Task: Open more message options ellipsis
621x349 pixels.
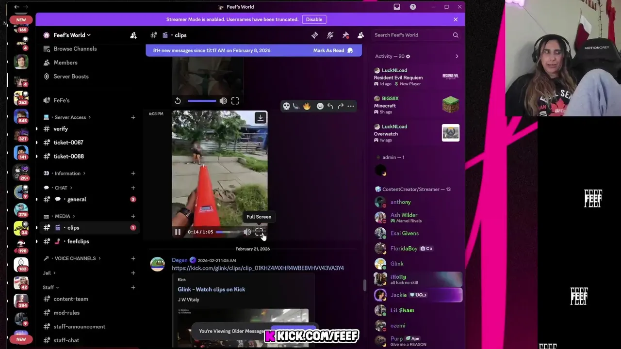Action: 351,106
